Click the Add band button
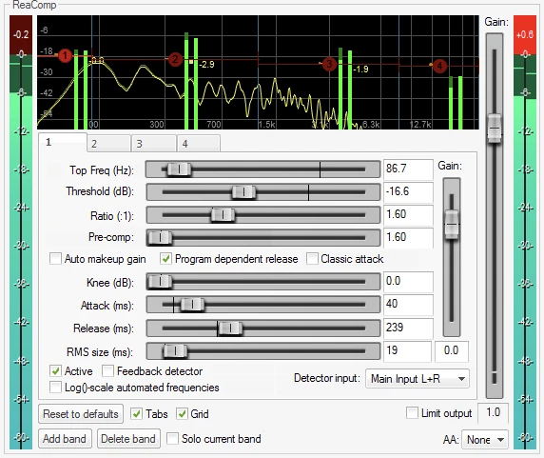The width and height of the screenshot is (544, 458). [x=65, y=439]
